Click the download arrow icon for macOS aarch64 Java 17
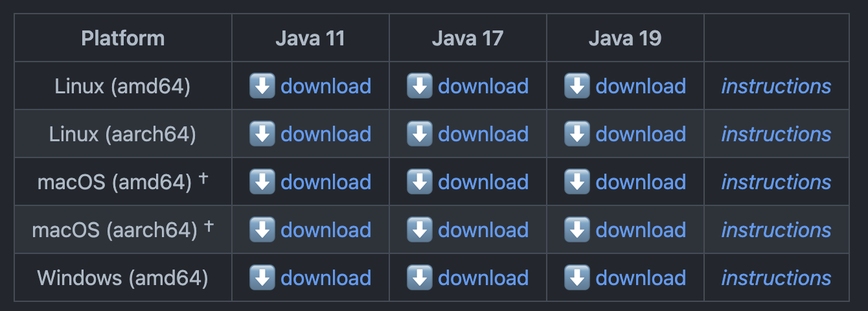868x311 pixels. pyautogui.click(x=420, y=229)
